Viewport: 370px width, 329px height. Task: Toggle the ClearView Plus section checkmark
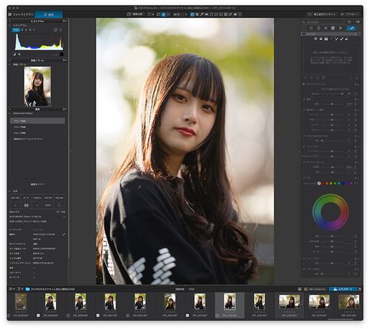coord(304,136)
